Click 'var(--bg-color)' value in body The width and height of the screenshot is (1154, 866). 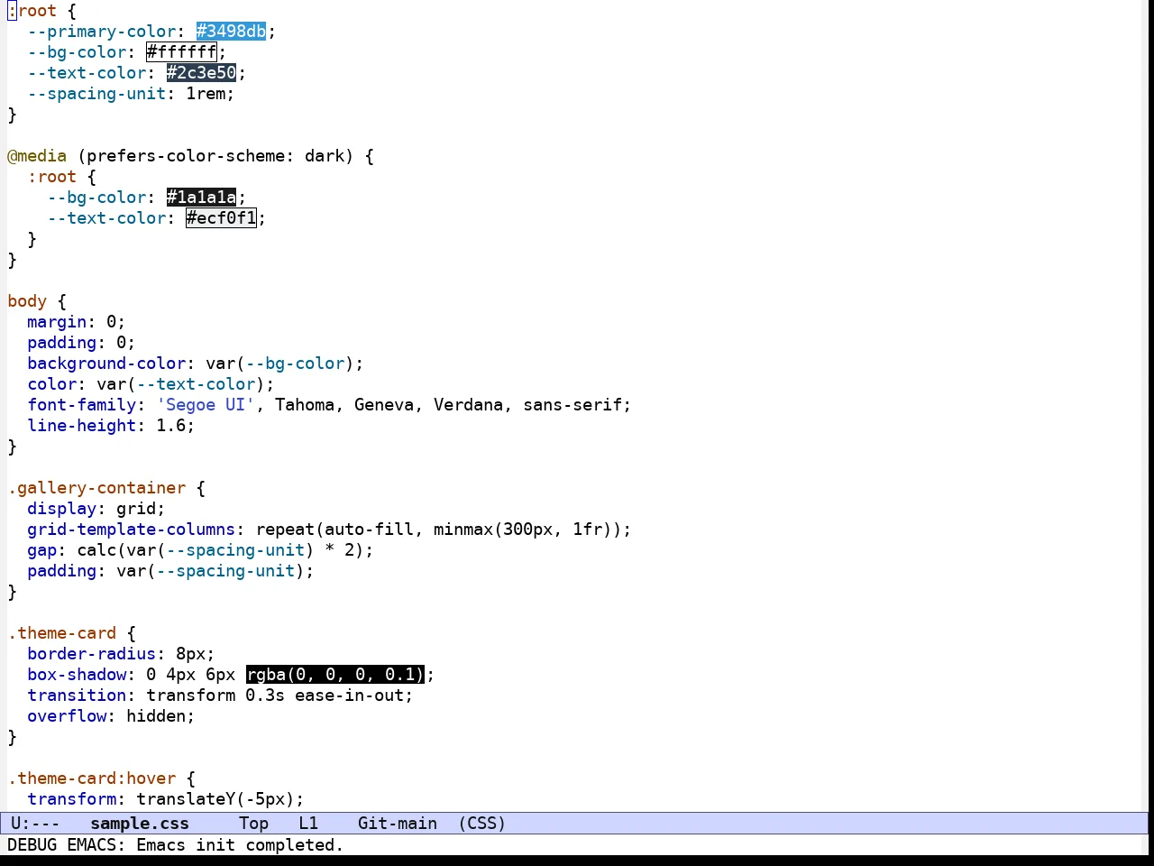(280, 364)
